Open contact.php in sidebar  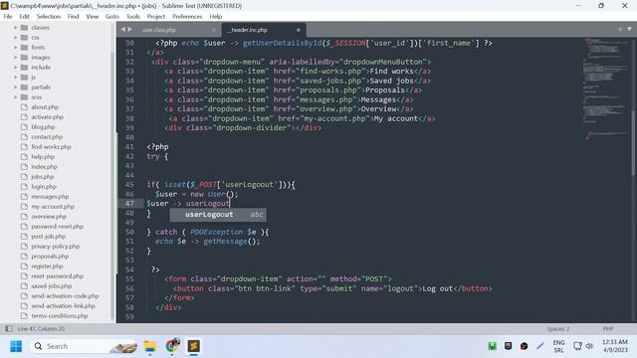(47, 137)
